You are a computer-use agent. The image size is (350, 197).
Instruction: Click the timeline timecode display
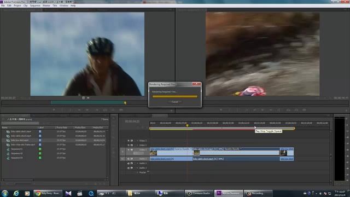[x=132, y=121]
